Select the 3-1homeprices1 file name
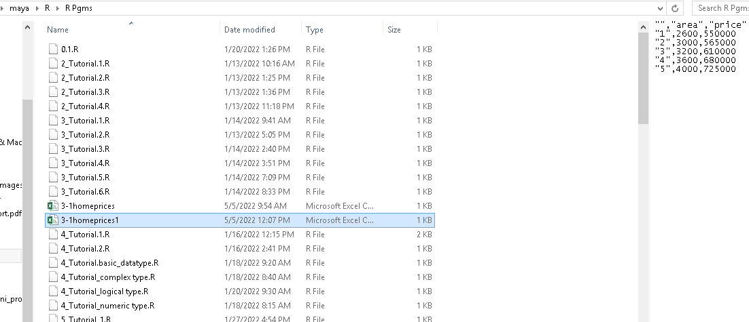 pyautogui.click(x=90, y=220)
